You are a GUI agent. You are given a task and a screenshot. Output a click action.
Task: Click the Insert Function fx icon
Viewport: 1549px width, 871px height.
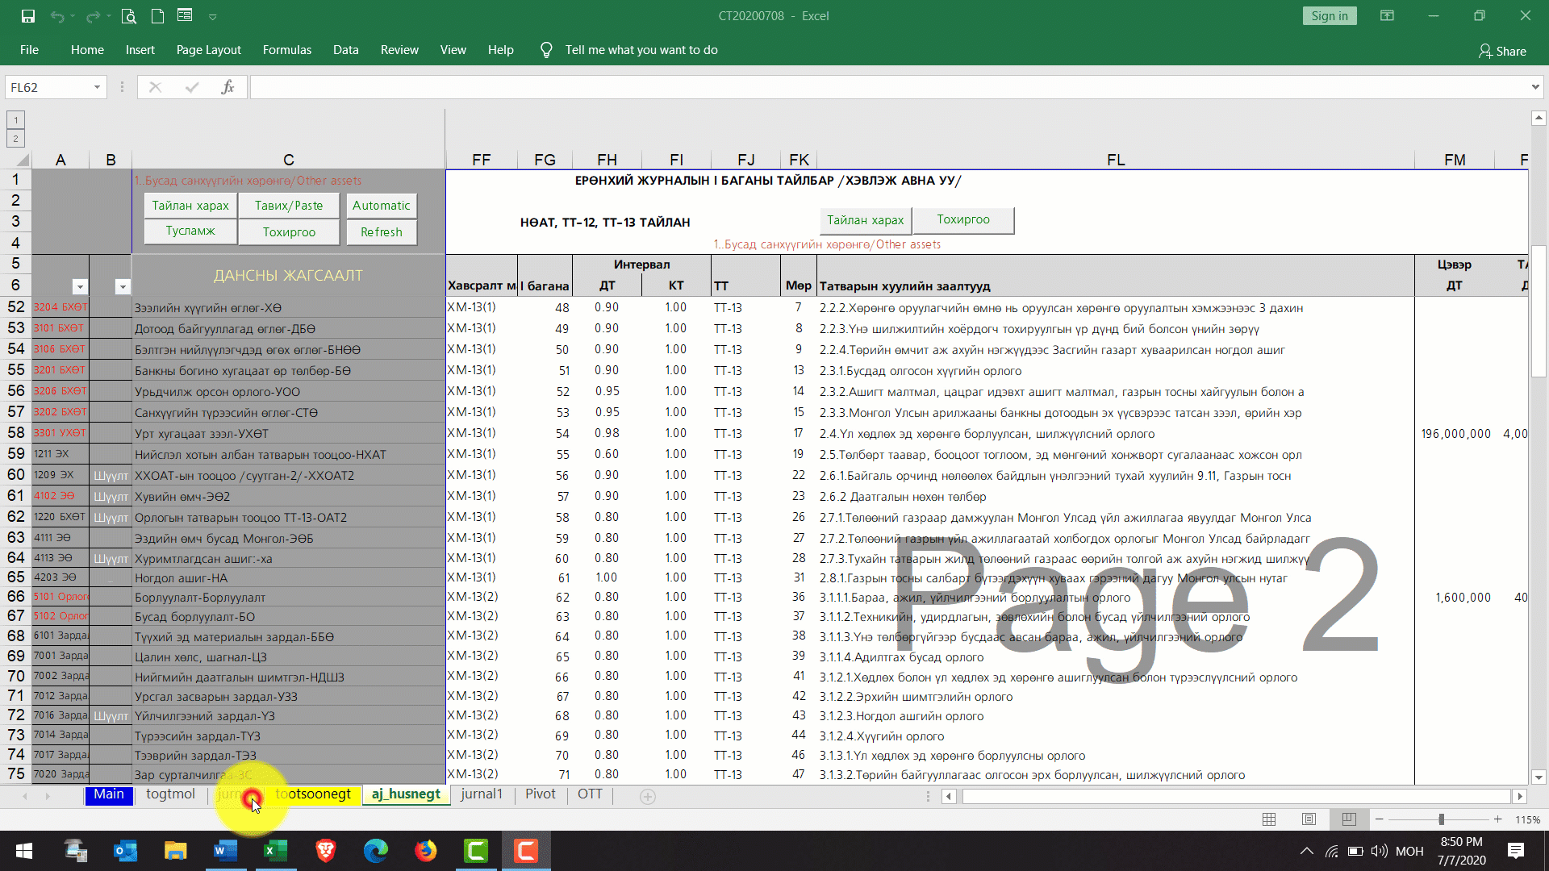[x=228, y=87]
